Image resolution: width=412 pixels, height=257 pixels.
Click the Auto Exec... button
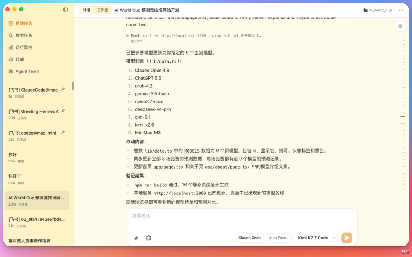279,238
